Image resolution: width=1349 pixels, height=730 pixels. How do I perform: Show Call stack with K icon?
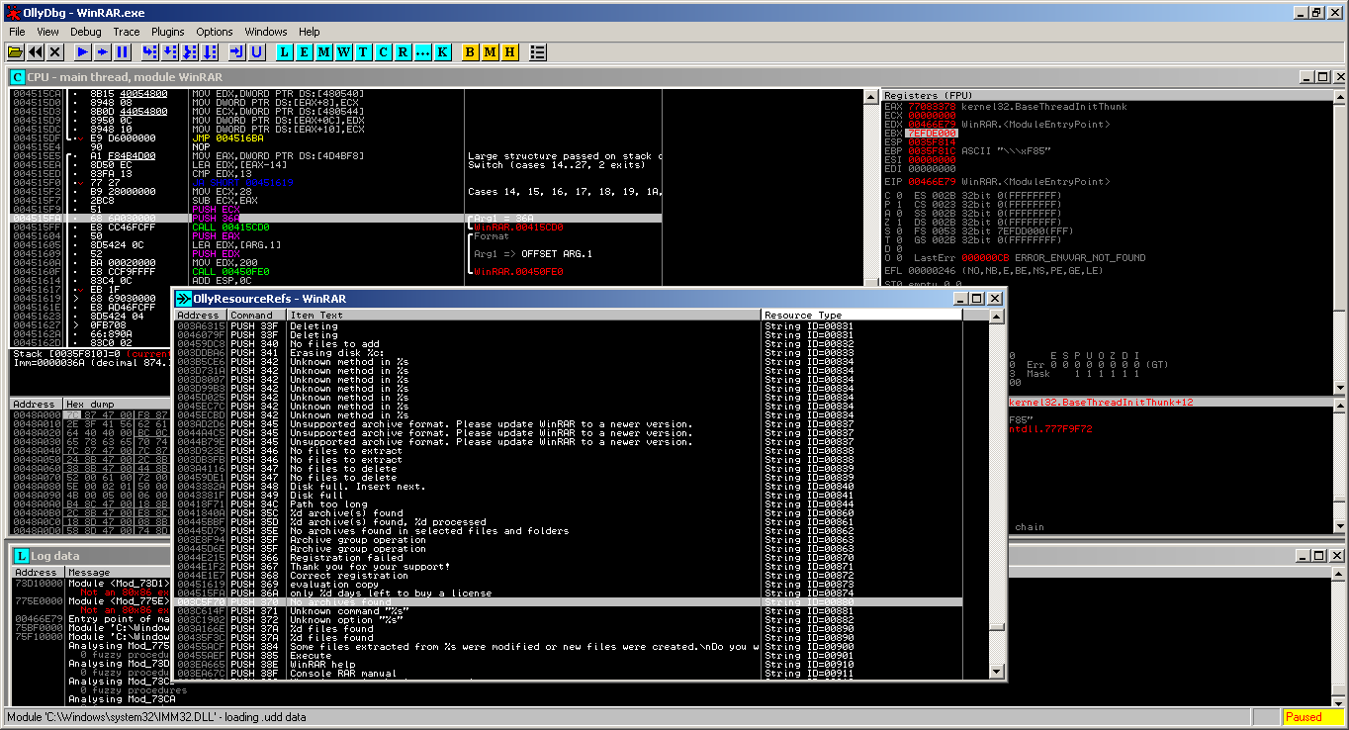443,51
